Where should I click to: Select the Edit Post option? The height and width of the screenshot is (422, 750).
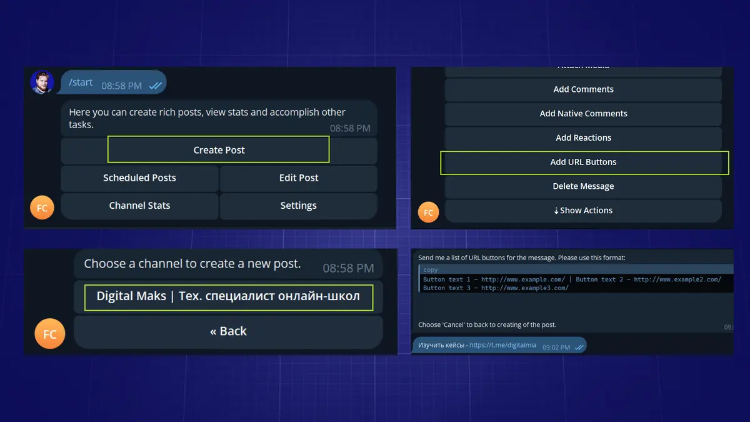[x=299, y=178]
